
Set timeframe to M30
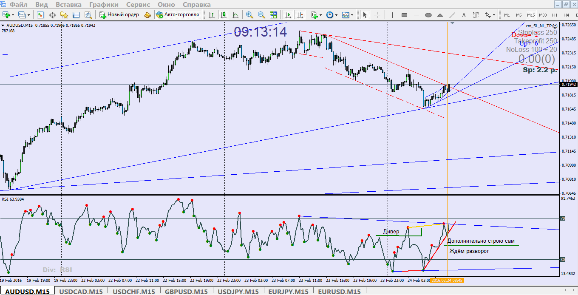coord(543,15)
